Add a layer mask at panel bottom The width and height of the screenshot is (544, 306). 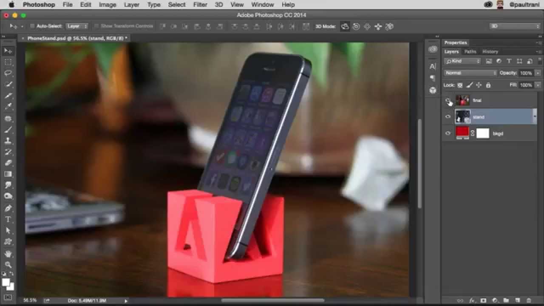pos(483,300)
